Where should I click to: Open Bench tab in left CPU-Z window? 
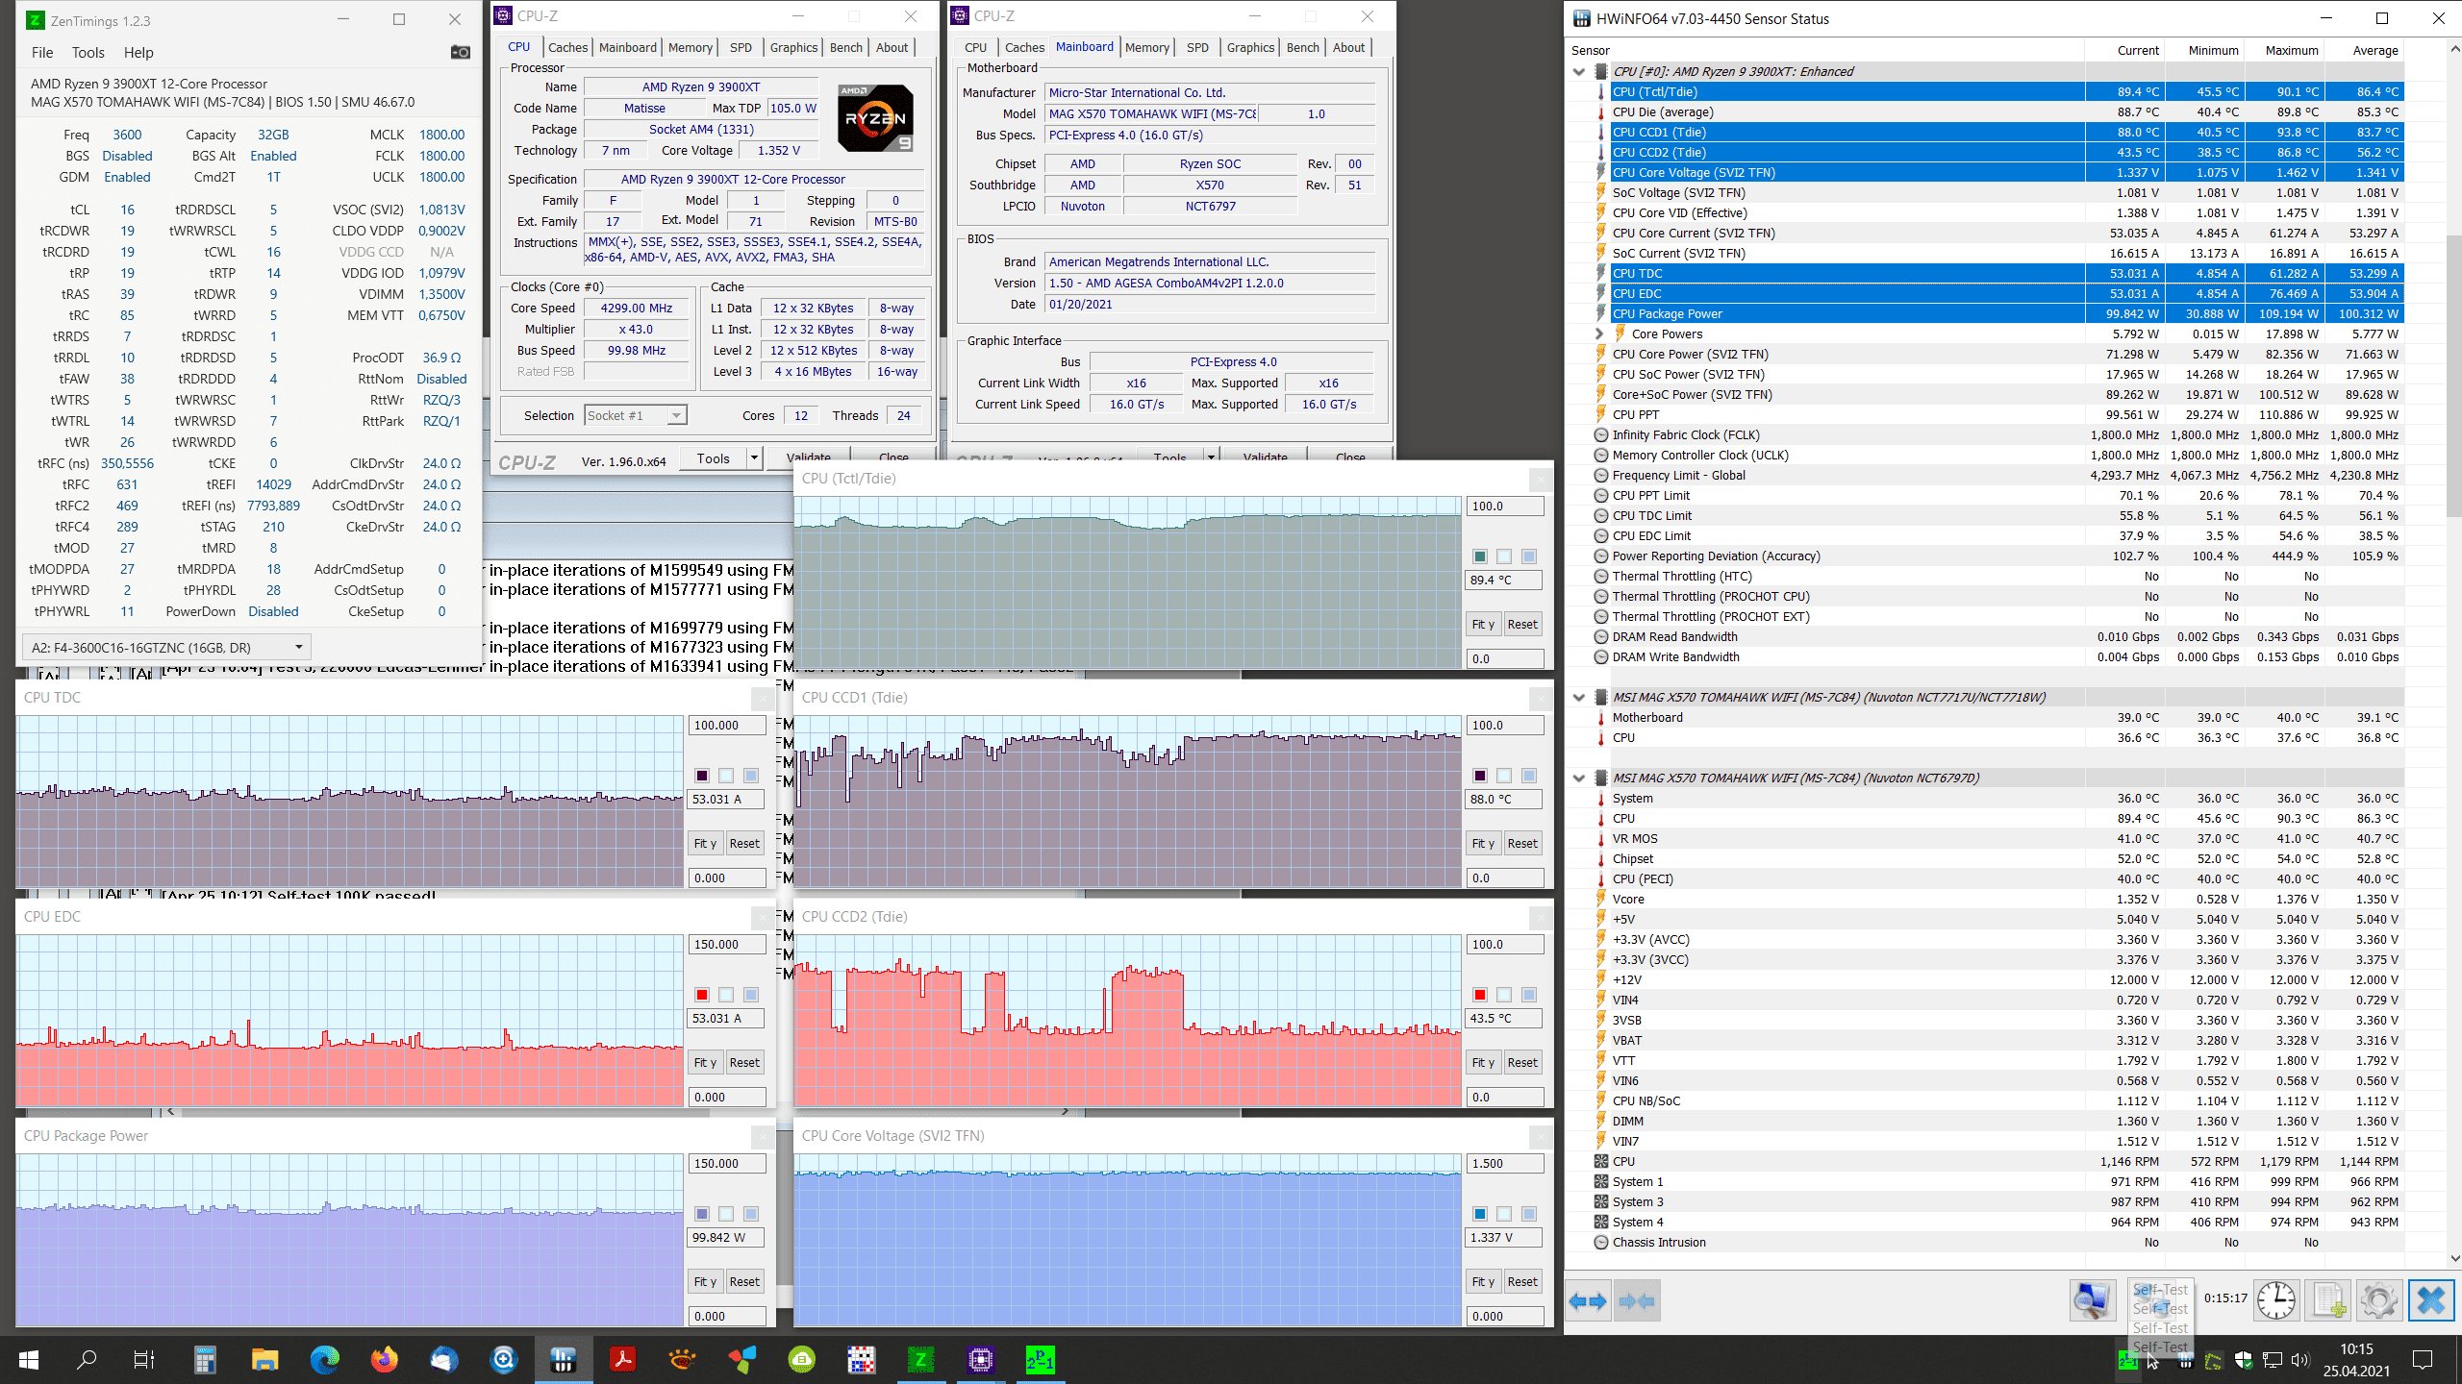(x=846, y=47)
